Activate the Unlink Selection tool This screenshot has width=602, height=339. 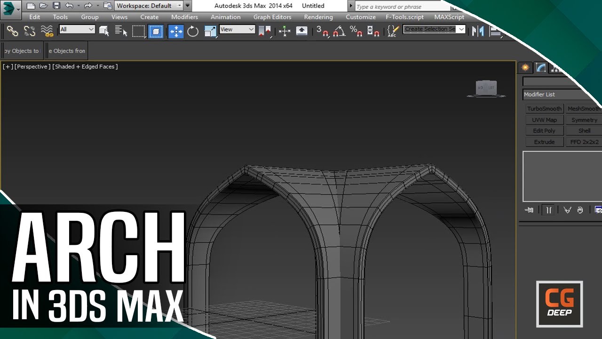(x=29, y=31)
